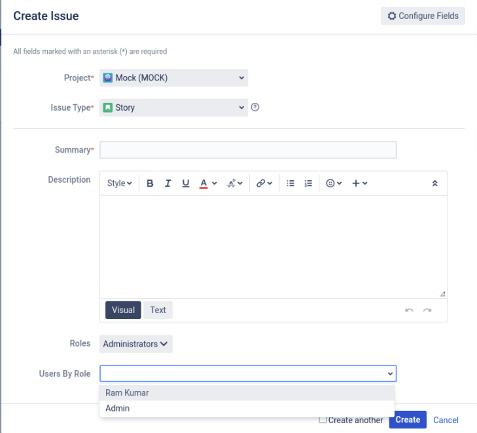Image resolution: width=477 pixels, height=433 pixels.
Task: Click the Users By Role select field
Action: [248, 373]
